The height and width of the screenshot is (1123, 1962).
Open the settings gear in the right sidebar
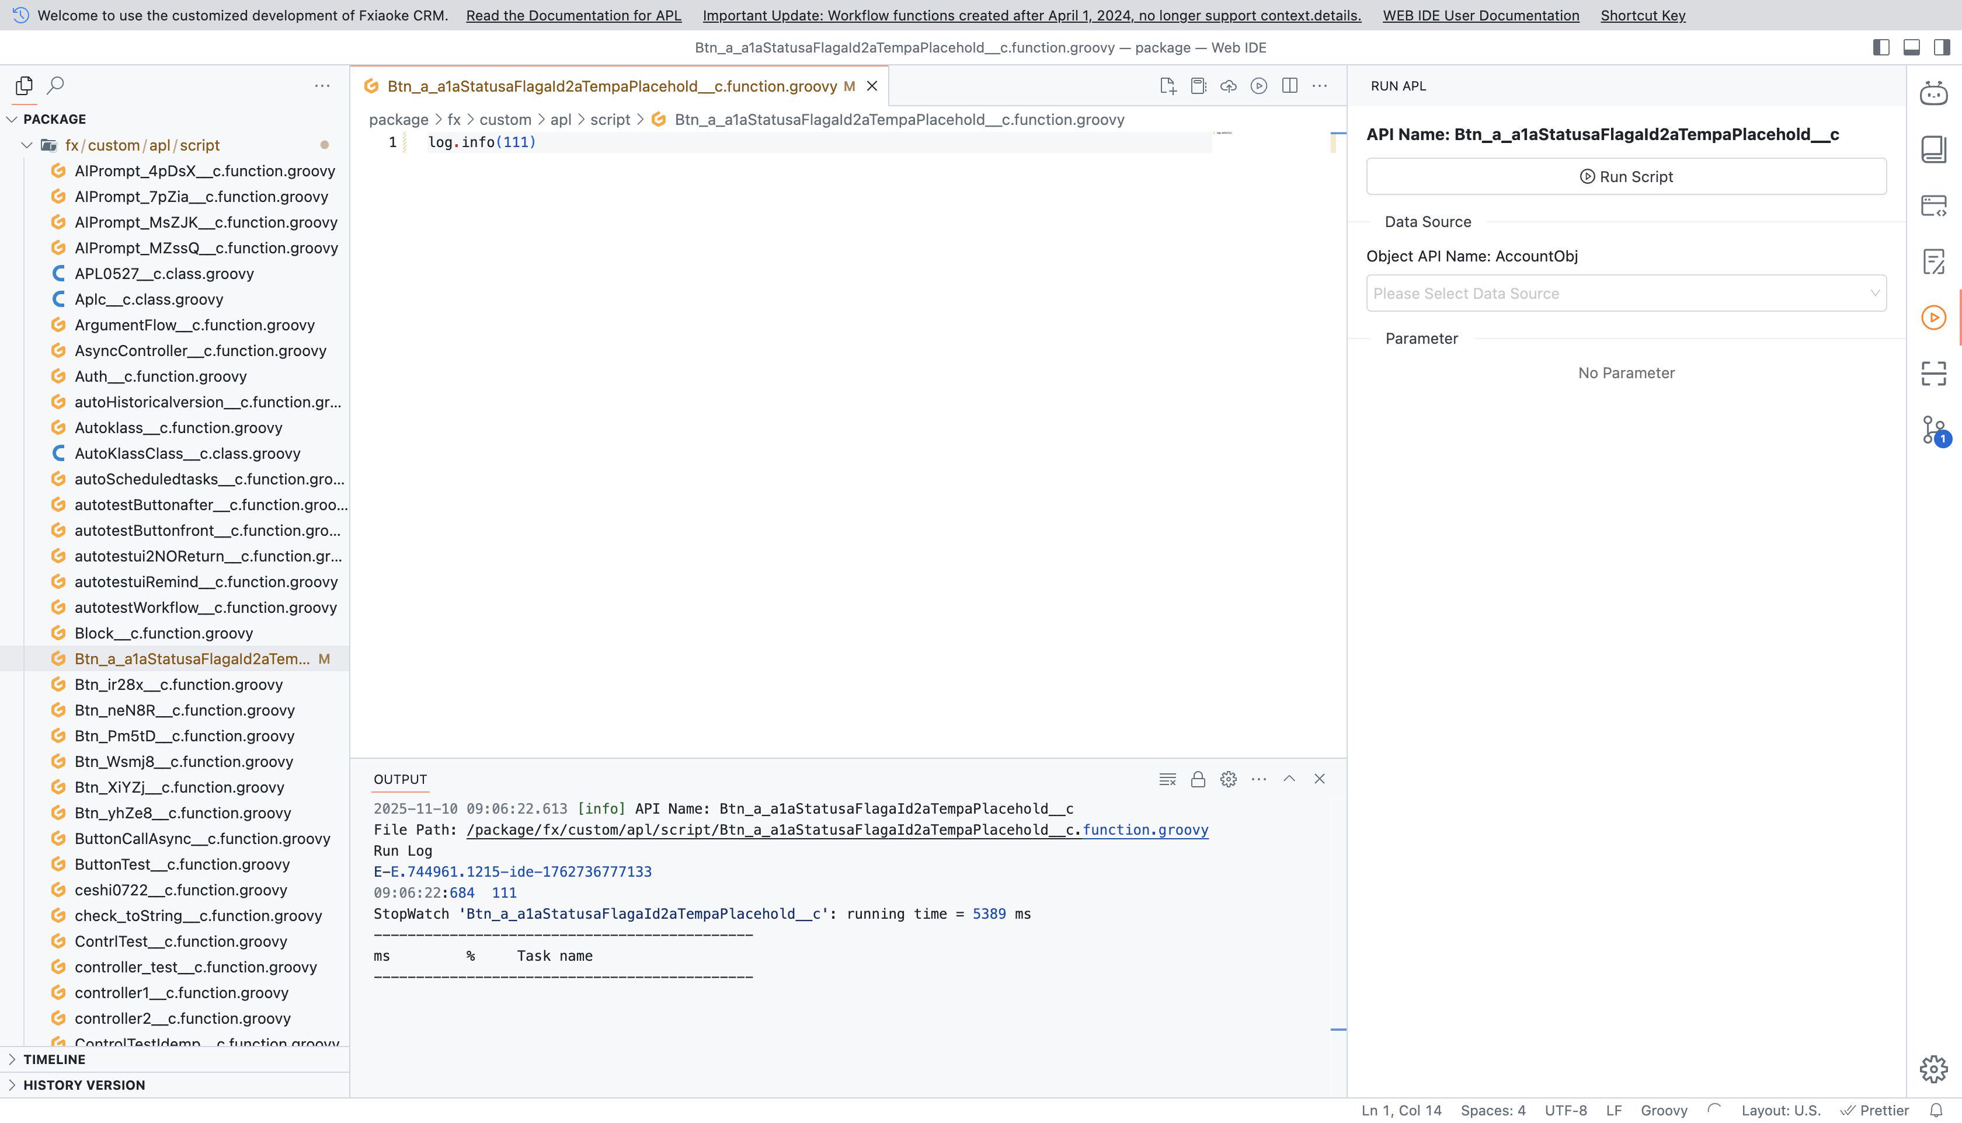[1933, 1069]
